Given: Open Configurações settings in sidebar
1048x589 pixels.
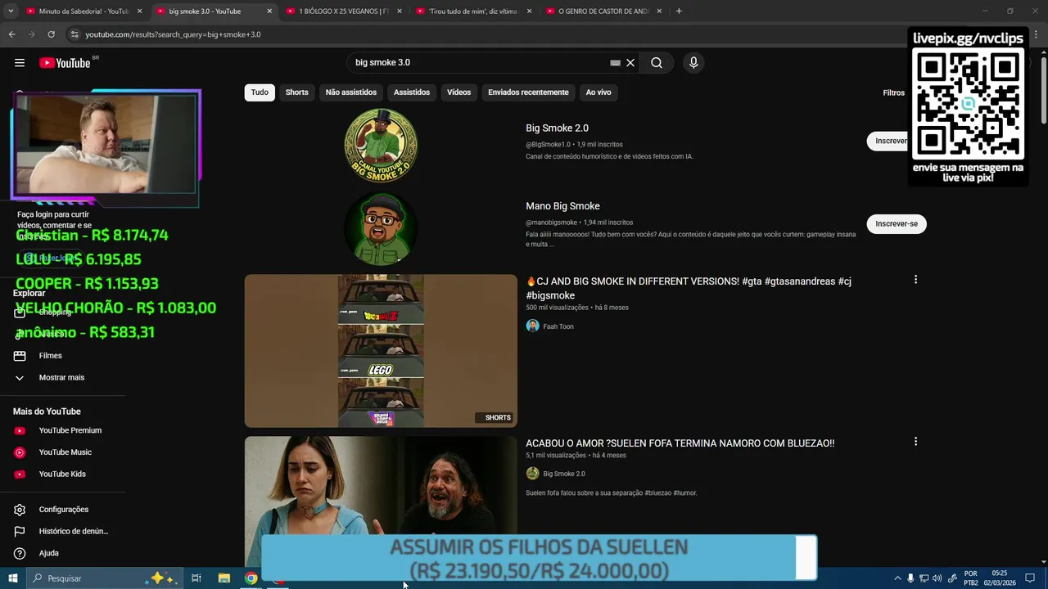Looking at the screenshot, I should point(63,510).
